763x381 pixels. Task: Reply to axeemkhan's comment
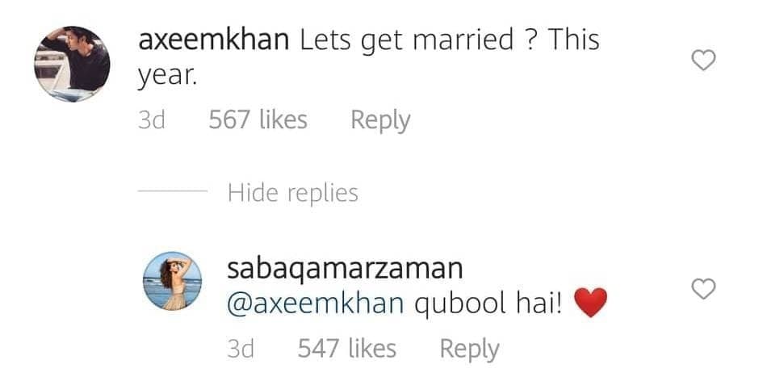pyautogui.click(x=380, y=120)
